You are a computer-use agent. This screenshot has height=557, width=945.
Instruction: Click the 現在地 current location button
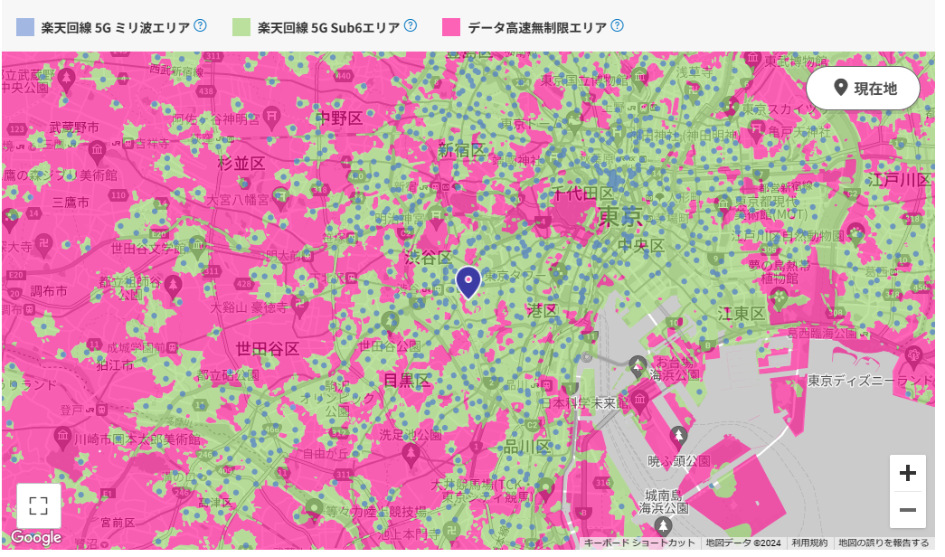pyautogui.click(x=863, y=89)
